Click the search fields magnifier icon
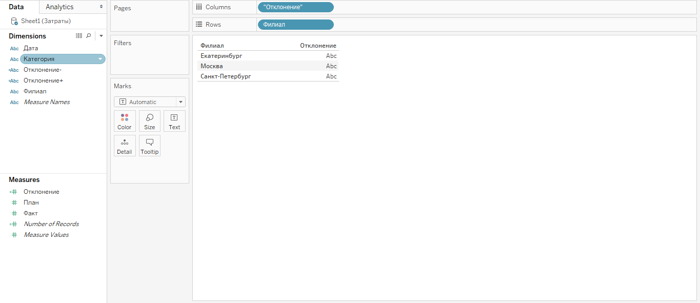The image size is (700, 303). [88, 36]
